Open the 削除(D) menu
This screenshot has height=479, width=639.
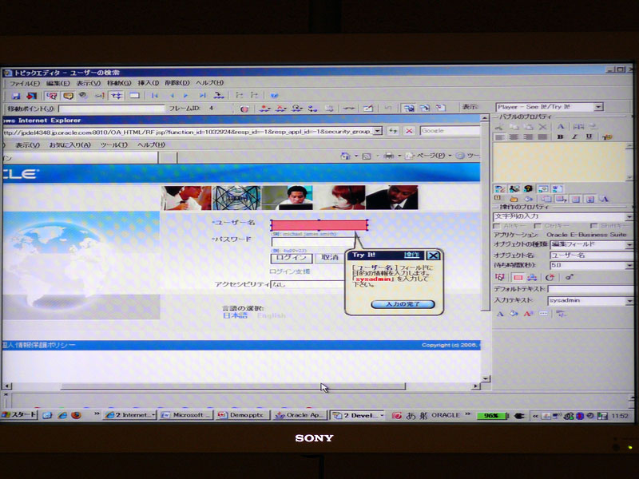[177, 83]
